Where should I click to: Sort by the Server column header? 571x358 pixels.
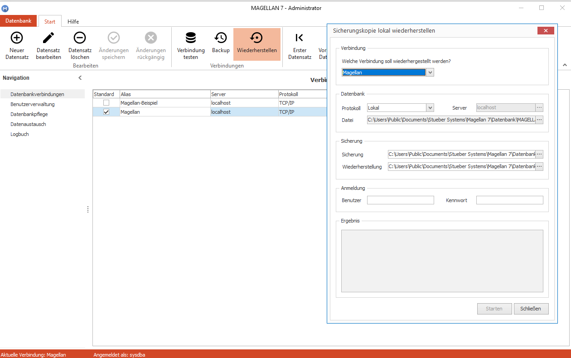tap(244, 94)
